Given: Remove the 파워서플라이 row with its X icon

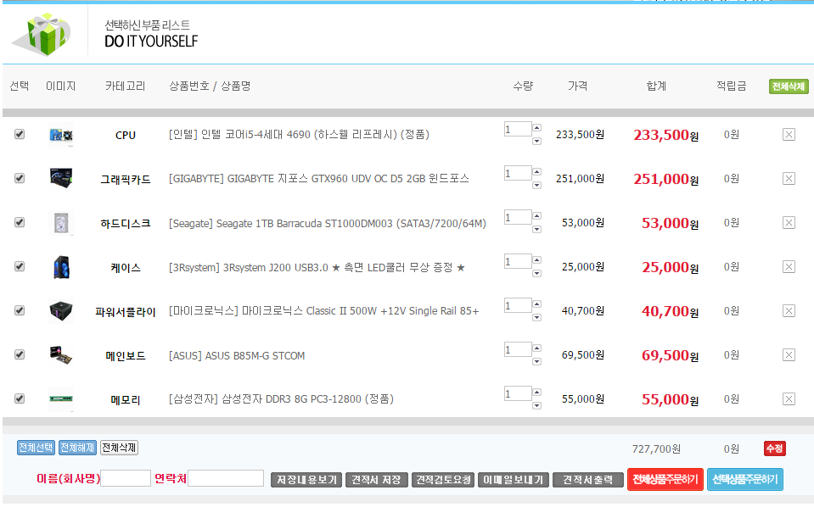Looking at the screenshot, I should [x=789, y=311].
